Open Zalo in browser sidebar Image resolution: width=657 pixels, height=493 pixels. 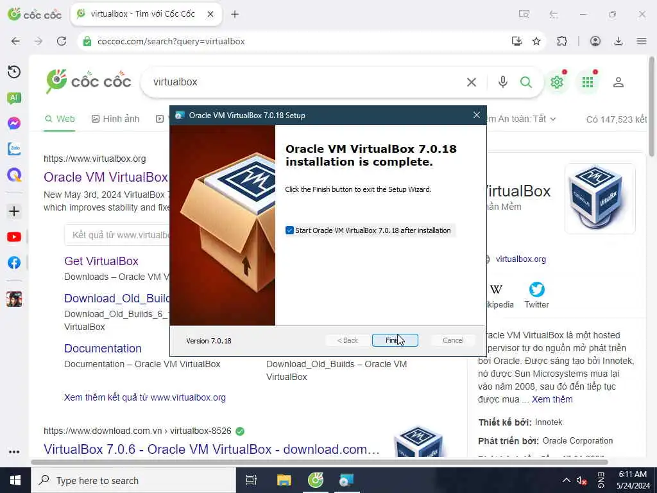[14, 149]
